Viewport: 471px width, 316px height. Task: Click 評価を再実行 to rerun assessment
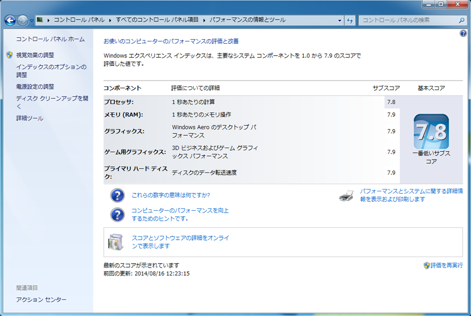[447, 265]
